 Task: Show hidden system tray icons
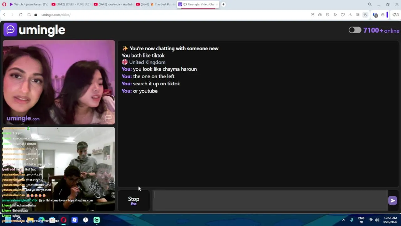tap(344, 220)
